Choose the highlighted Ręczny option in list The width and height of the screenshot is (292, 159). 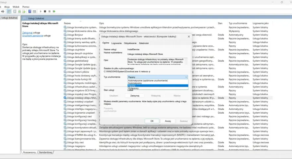tap(158, 86)
